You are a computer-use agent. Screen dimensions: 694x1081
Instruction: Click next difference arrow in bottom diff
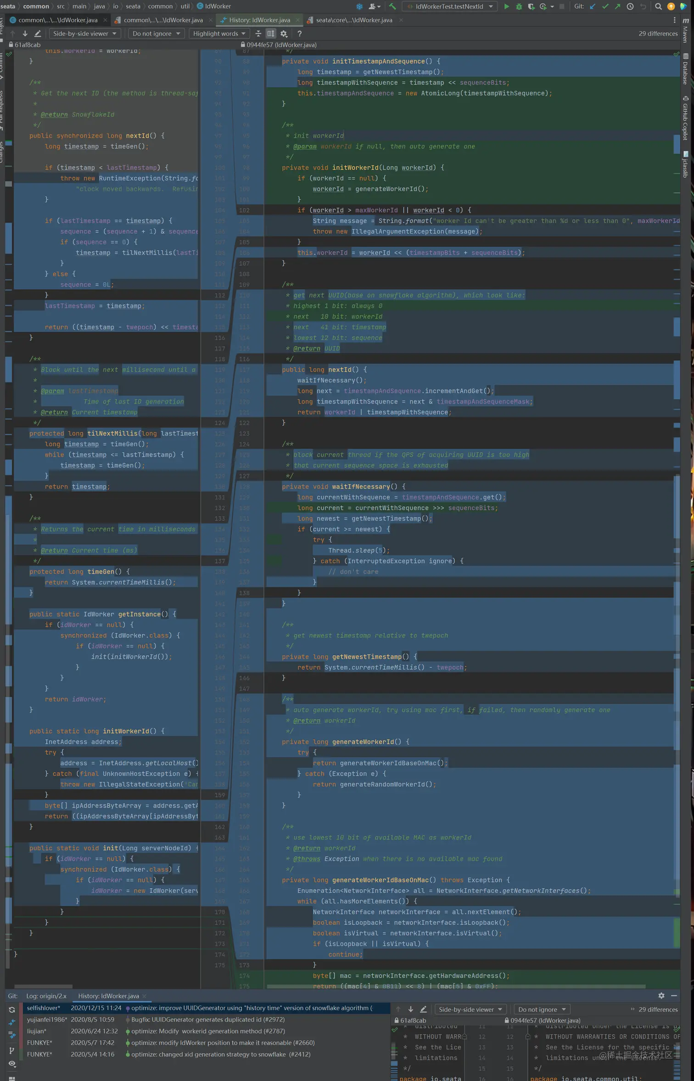tap(410, 1009)
